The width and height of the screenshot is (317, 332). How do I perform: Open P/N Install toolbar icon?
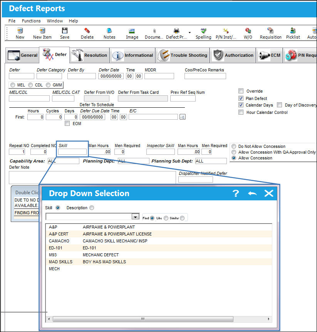[x=226, y=31]
